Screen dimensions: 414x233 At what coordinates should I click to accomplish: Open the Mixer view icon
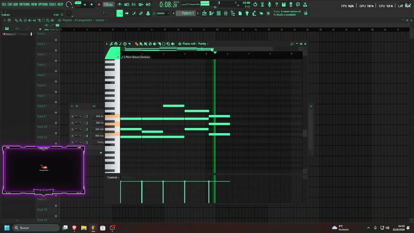(226, 13)
